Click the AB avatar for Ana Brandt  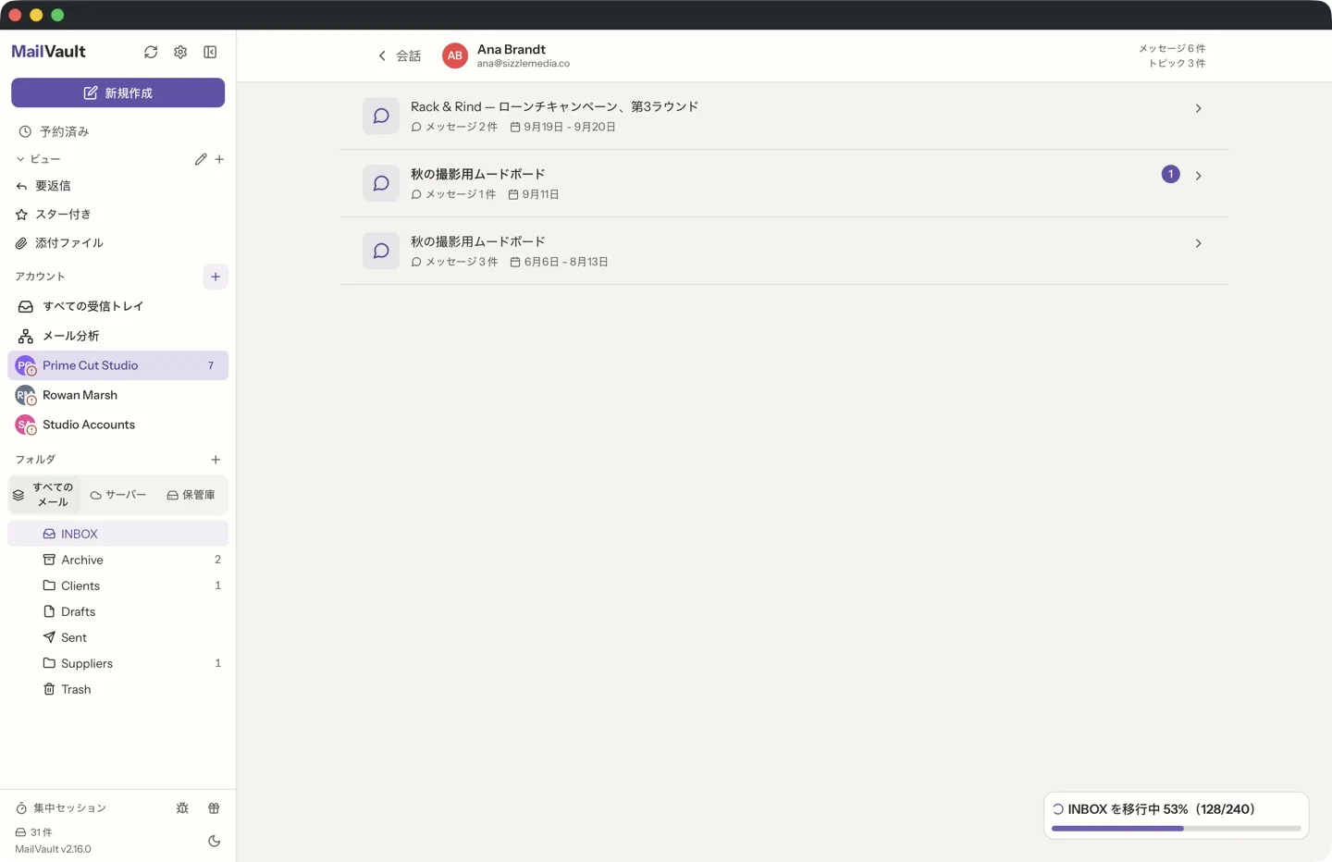(455, 55)
